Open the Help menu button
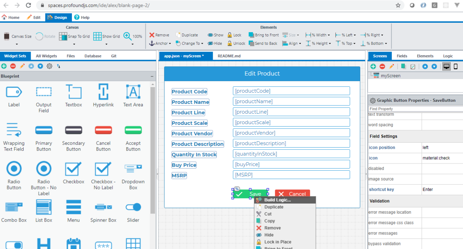The image size is (463, 249). pos(82,17)
